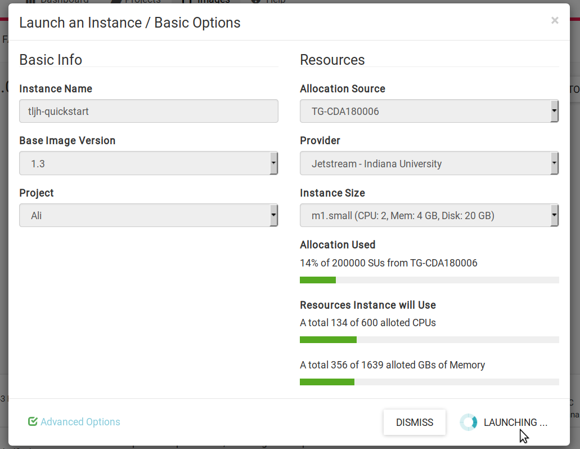The image size is (580, 449).
Task: Click the Allocation Used progress bar
Action: [x=429, y=280]
